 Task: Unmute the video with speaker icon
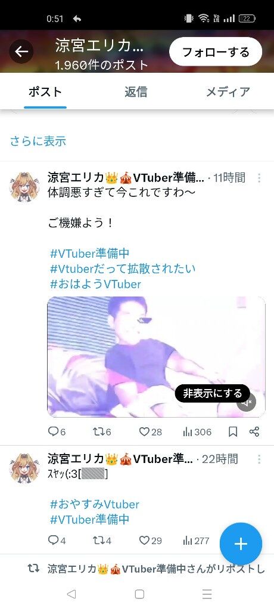coord(247,402)
